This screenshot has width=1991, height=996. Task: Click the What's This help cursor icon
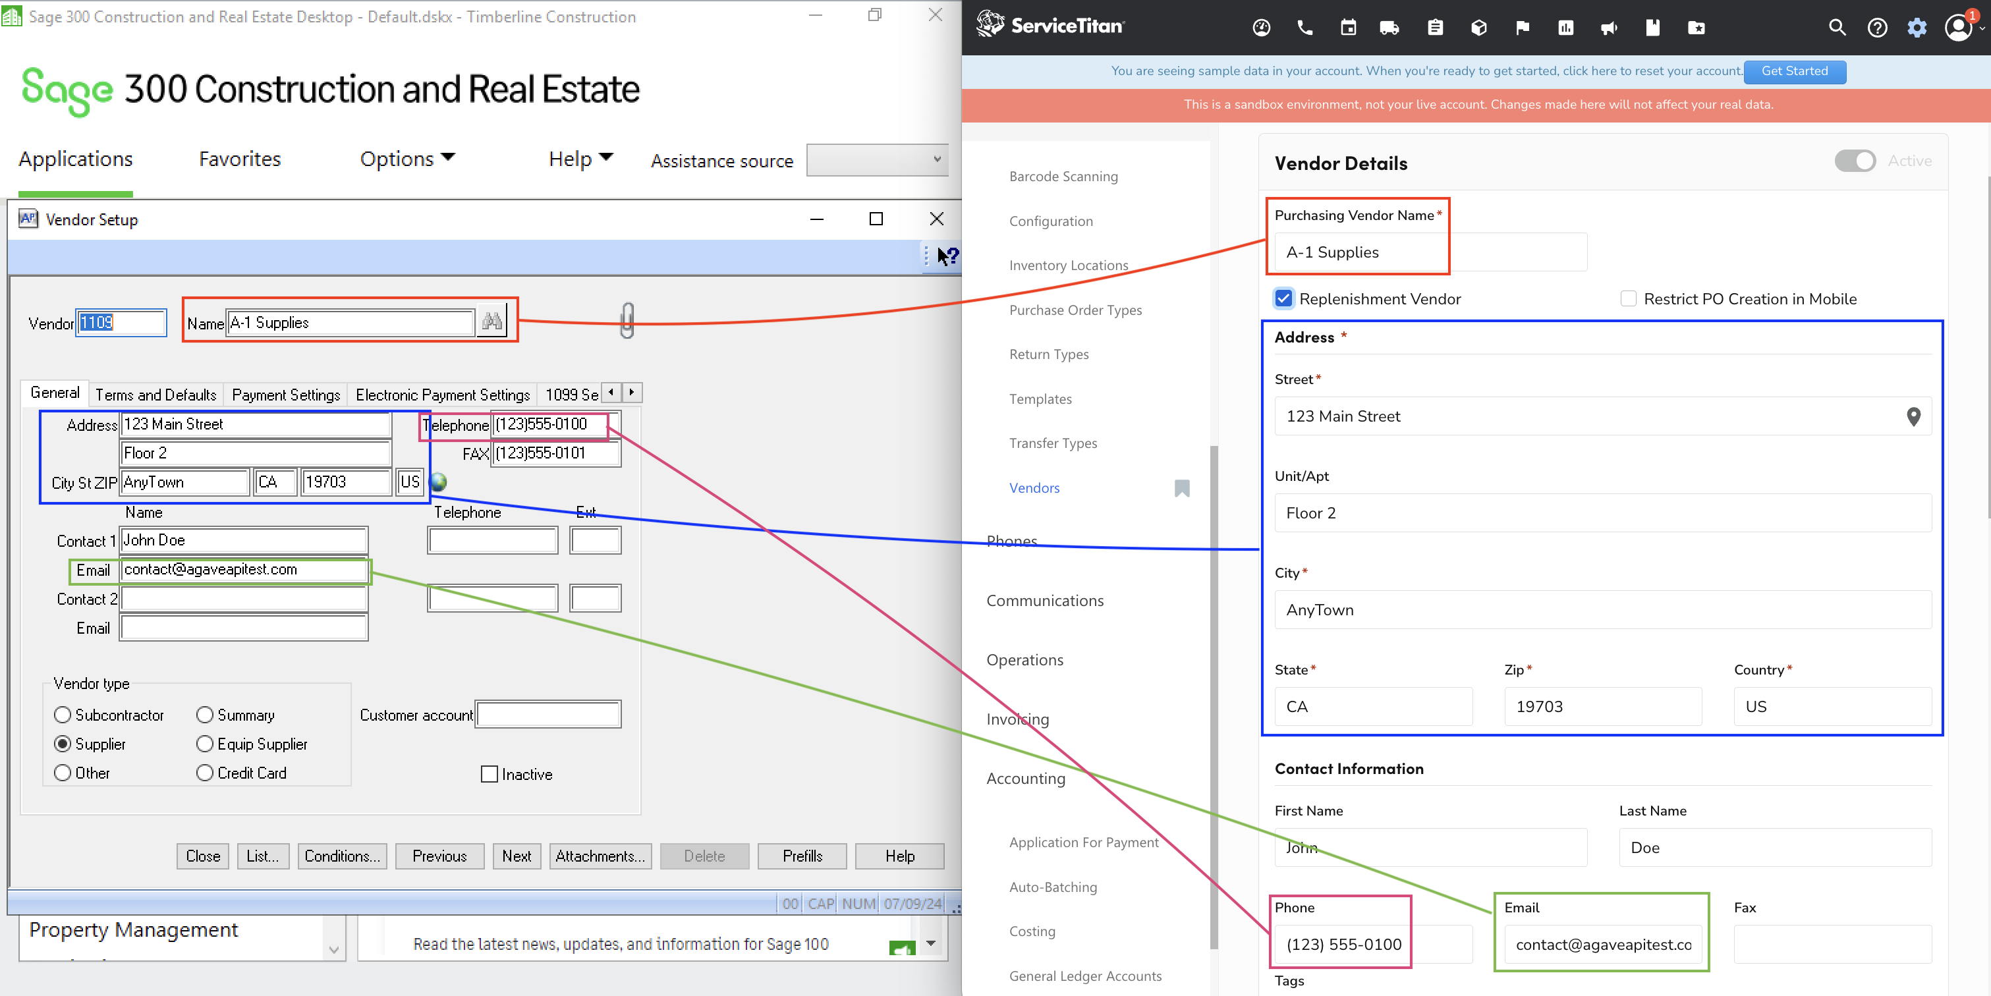point(947,256)
